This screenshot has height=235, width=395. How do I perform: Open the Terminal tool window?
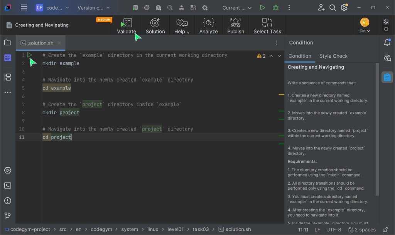[x=7, y=185]
